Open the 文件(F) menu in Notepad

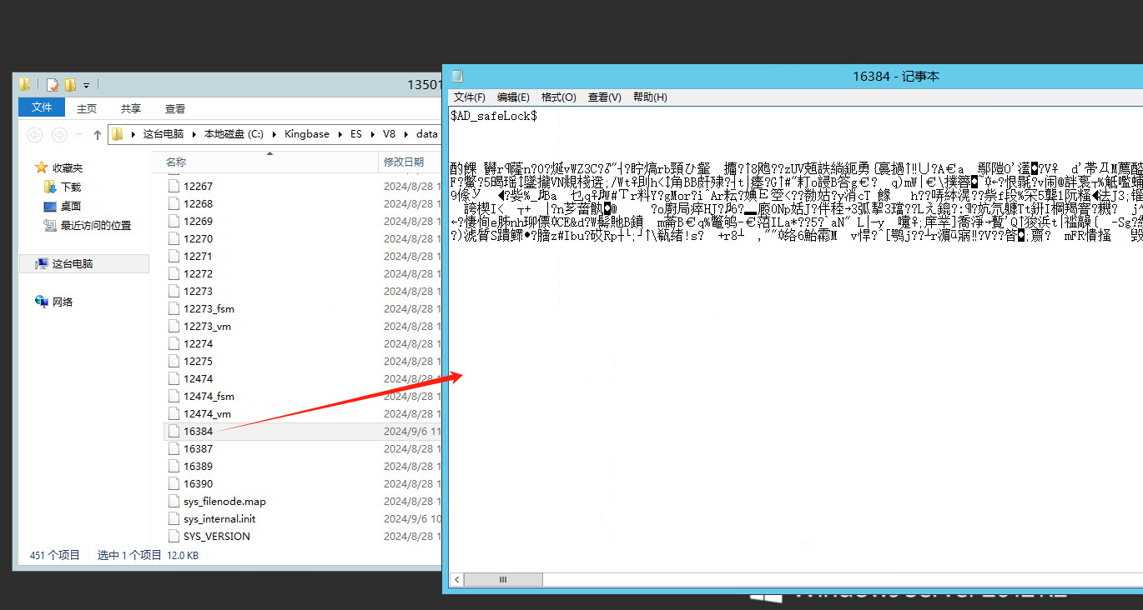tap(470, 97)
